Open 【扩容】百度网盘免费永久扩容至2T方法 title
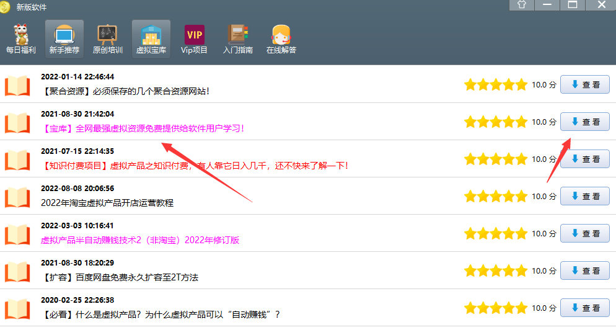 (x=120, y=277)
